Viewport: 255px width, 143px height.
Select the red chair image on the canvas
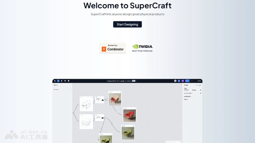pos(130,115)
